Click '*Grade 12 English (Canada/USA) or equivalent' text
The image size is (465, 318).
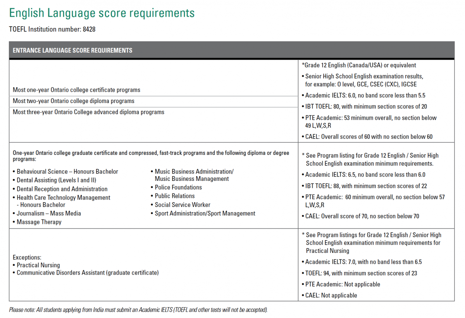click(359, 65)
